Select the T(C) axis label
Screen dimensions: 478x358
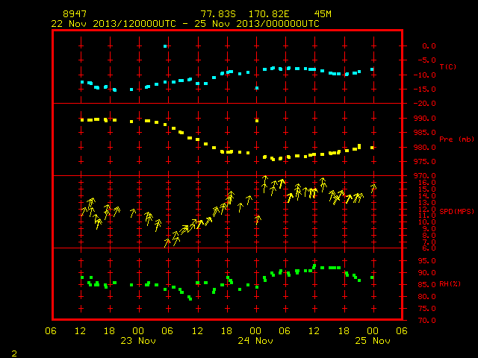tap(448, 66)
